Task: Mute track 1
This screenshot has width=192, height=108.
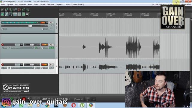Action: coord(50,45)
